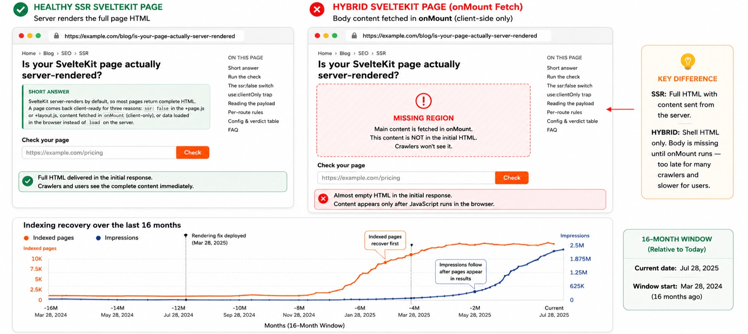Open 'Per-route rules' in right On This Page list
748x334 pixels.
(x=564, y=112)
